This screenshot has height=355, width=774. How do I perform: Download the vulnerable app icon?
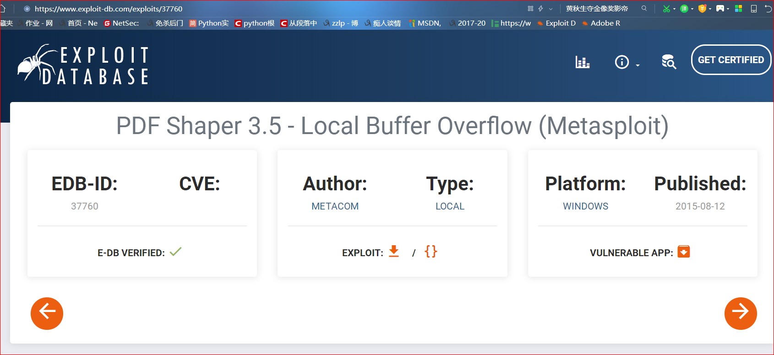click(684, 252)
